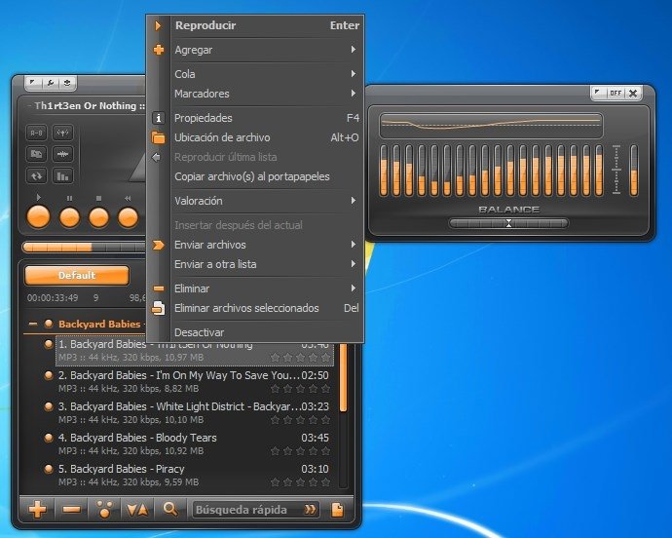Image resolution: width=672 pixels, height=538 pixels.
Task: Click the Default playlist tab button
Action: [77, 276]
